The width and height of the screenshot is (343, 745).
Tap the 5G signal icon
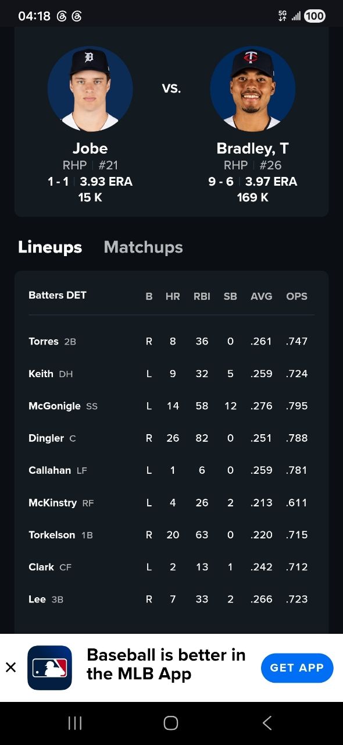pos(283,16)
